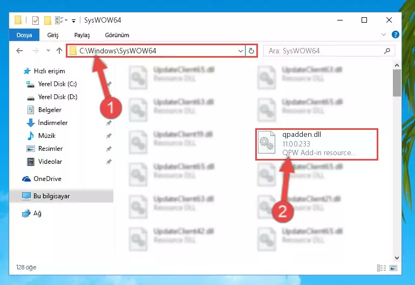
Task: Go up one folder level arrow
Action: (59, 51)
